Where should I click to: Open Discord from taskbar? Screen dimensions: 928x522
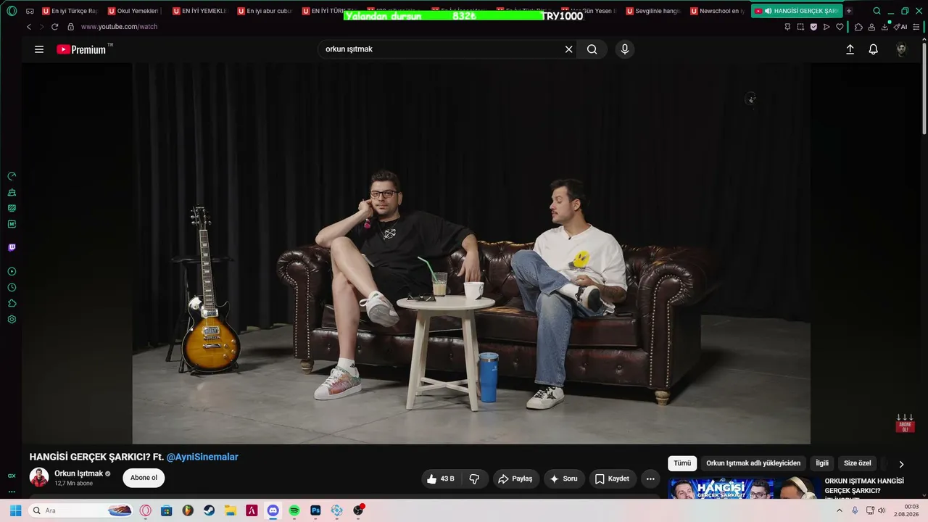[x=273, y=510]
